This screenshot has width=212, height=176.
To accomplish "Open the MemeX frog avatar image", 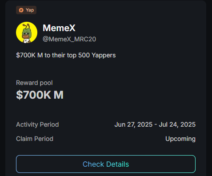I will click(27, 32).
